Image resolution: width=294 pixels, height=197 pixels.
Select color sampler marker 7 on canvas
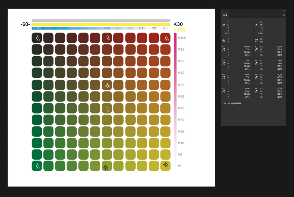pyautogui.click(x=107, y=86)
